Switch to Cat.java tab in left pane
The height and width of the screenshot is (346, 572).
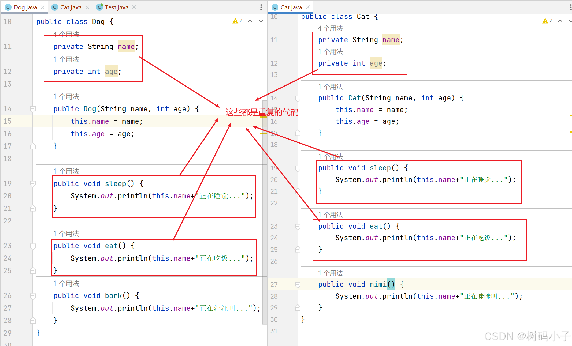click(70, 7)
